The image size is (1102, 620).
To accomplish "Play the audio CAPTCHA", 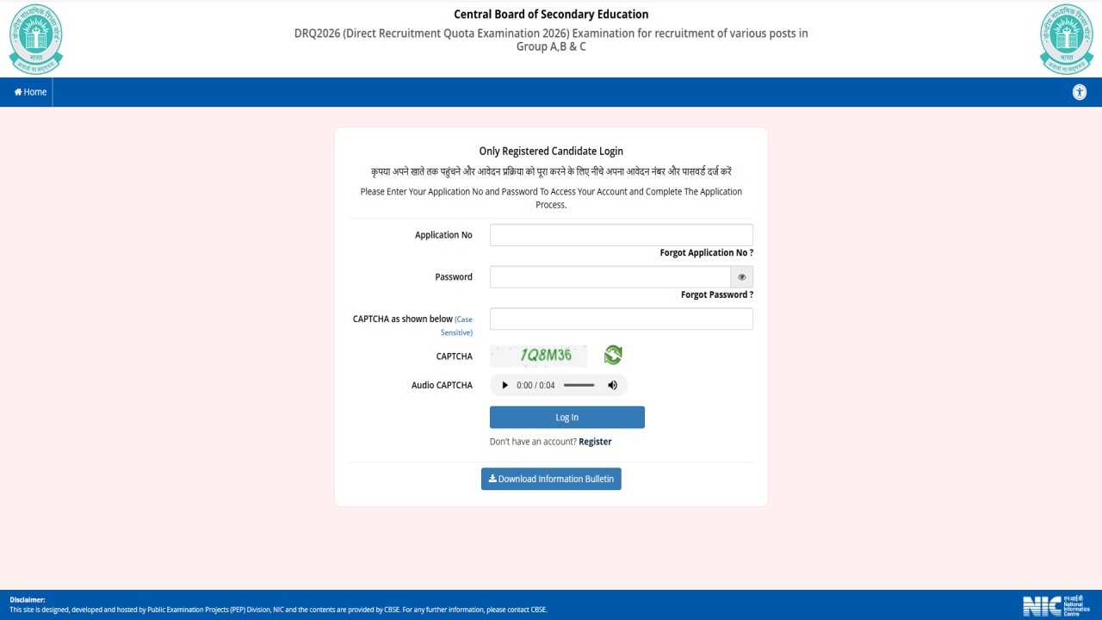I will (x=504, y=385).
